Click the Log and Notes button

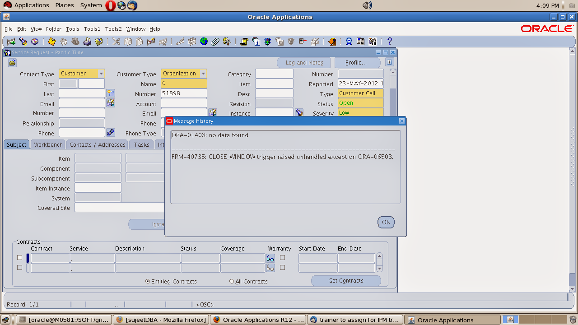pyautogui.click(x=304, y=63)
